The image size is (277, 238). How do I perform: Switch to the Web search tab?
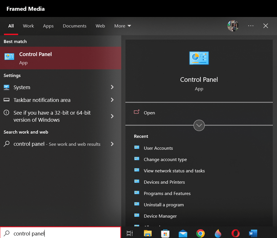click(100, 26)
